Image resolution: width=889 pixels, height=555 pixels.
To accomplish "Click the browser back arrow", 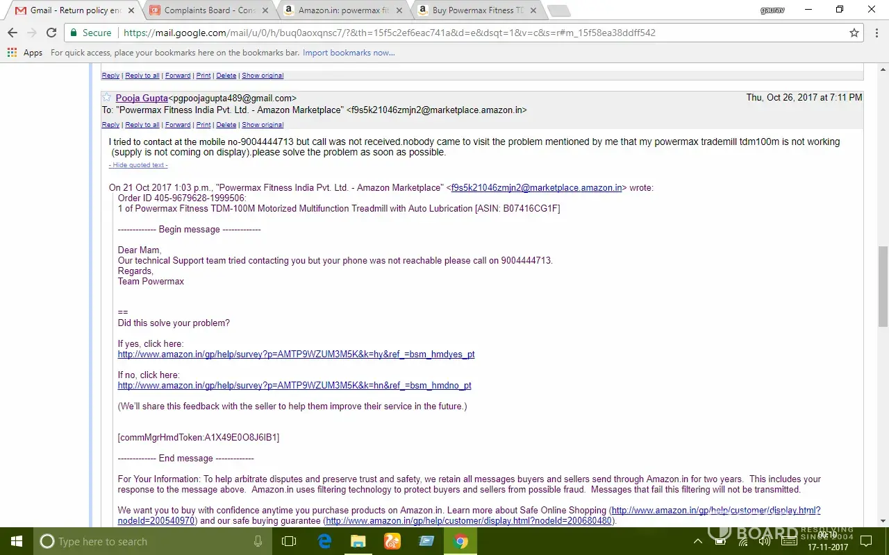I will pyautogui.click(x=13, y=33).
